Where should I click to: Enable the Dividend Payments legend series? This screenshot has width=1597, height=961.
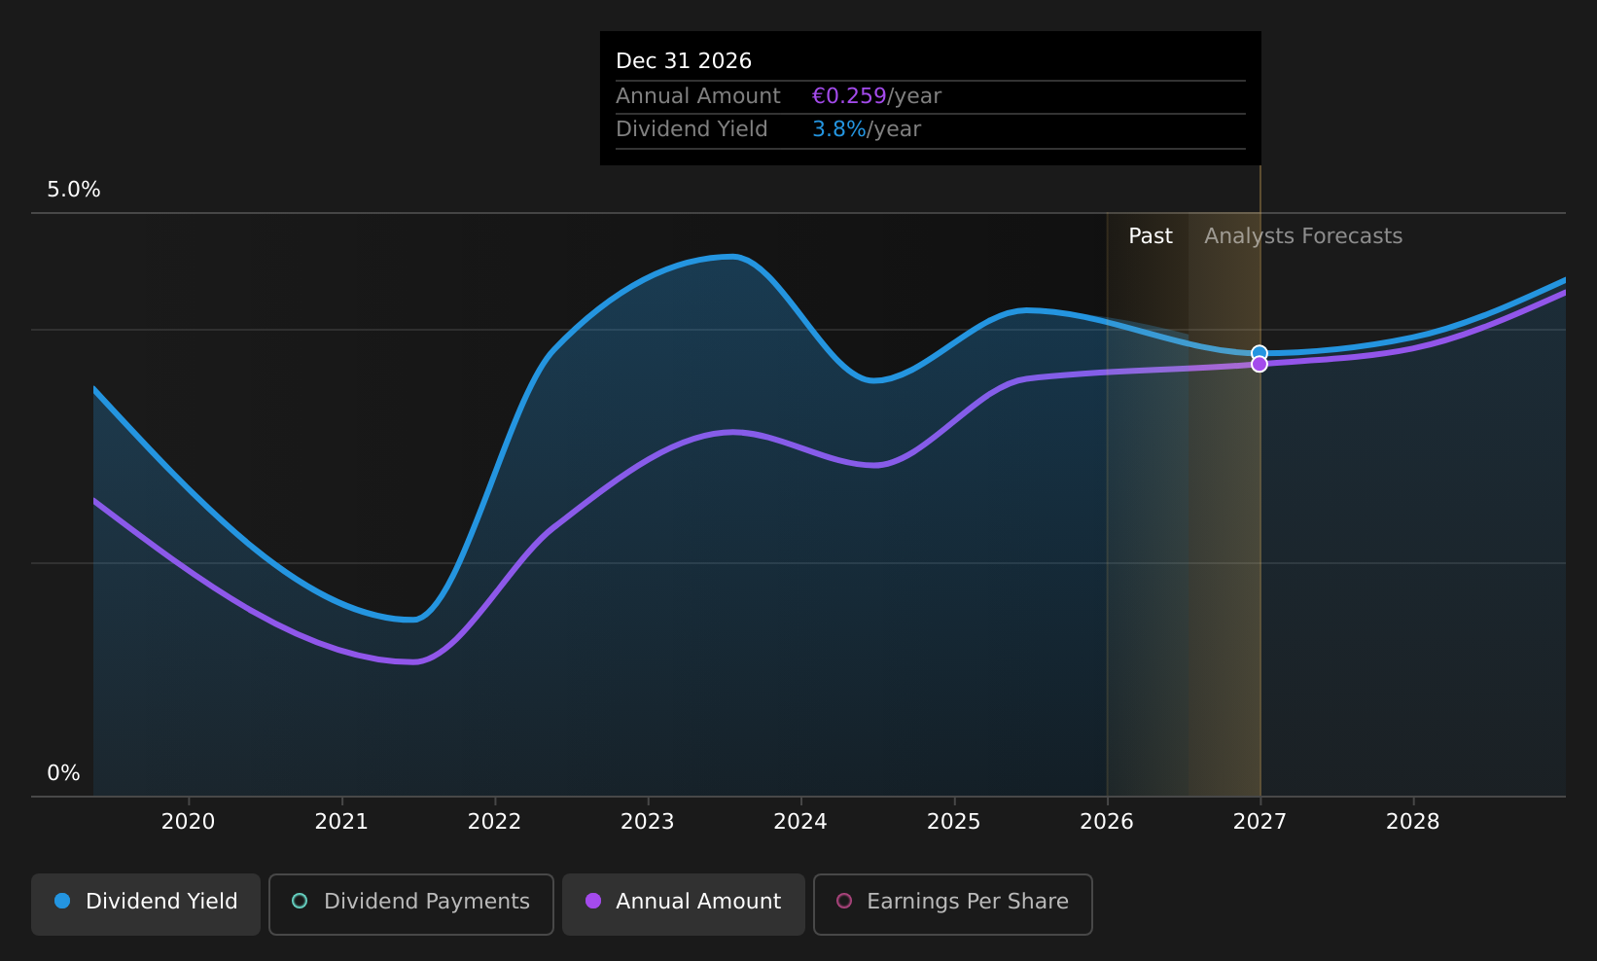pos(411,904)
